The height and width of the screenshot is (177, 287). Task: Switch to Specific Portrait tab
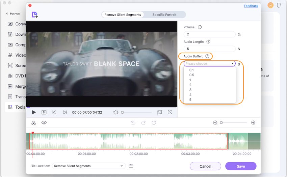click(x=164, y=14)
